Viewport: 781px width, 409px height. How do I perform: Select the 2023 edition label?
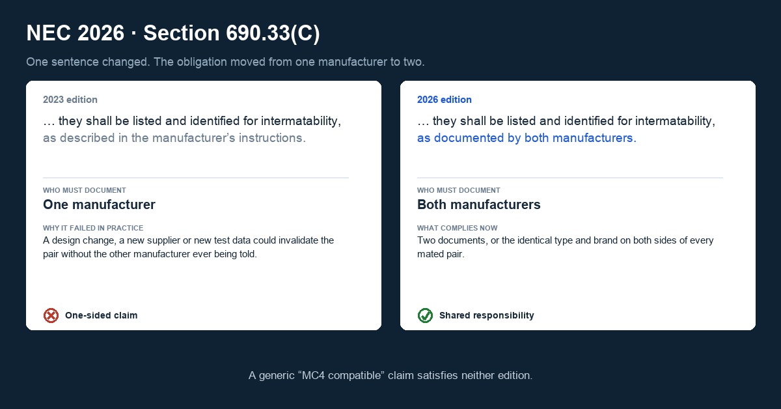pyautogui.click(x=70, y=100)
